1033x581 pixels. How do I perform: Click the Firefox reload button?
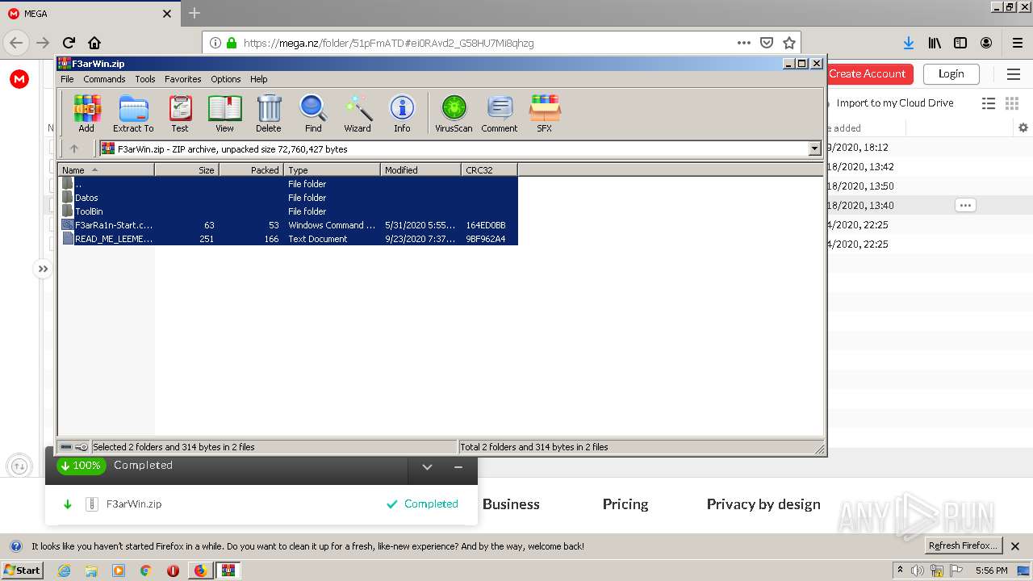coord(69,43)
